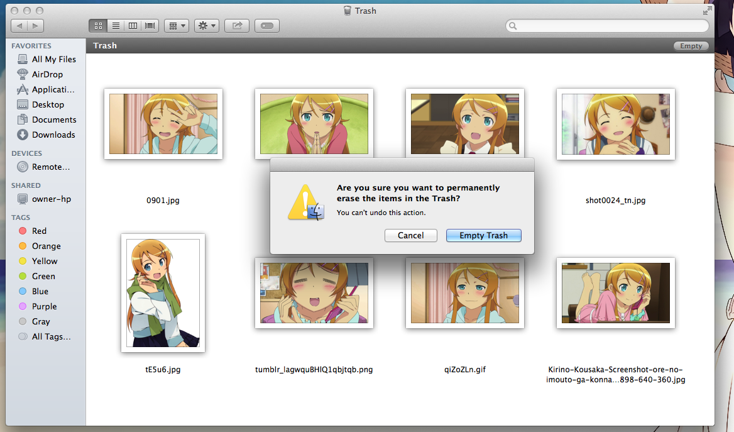This screenshot has height=432, width=734.
Task: Open Applications folder from sidebar
Action: click(x=53, y=89)
